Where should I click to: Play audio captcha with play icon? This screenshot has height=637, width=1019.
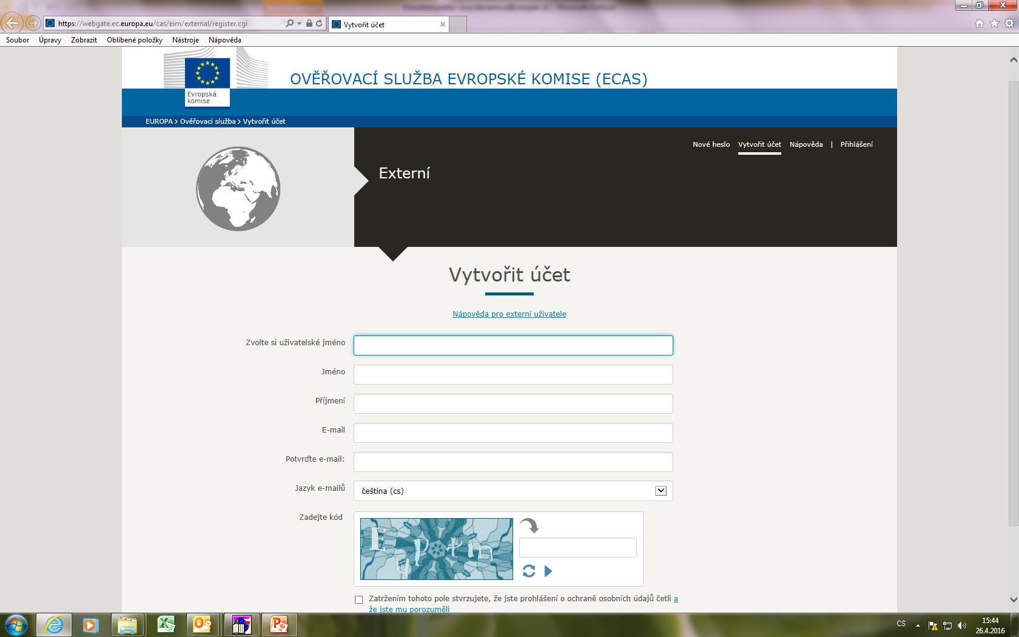point(548,571)
